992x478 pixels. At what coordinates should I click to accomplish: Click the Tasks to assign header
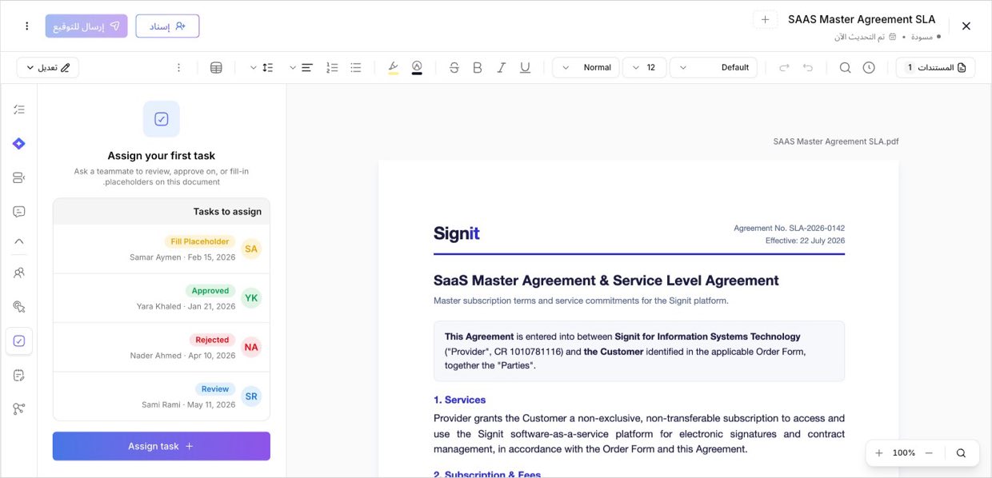point(162,212)
